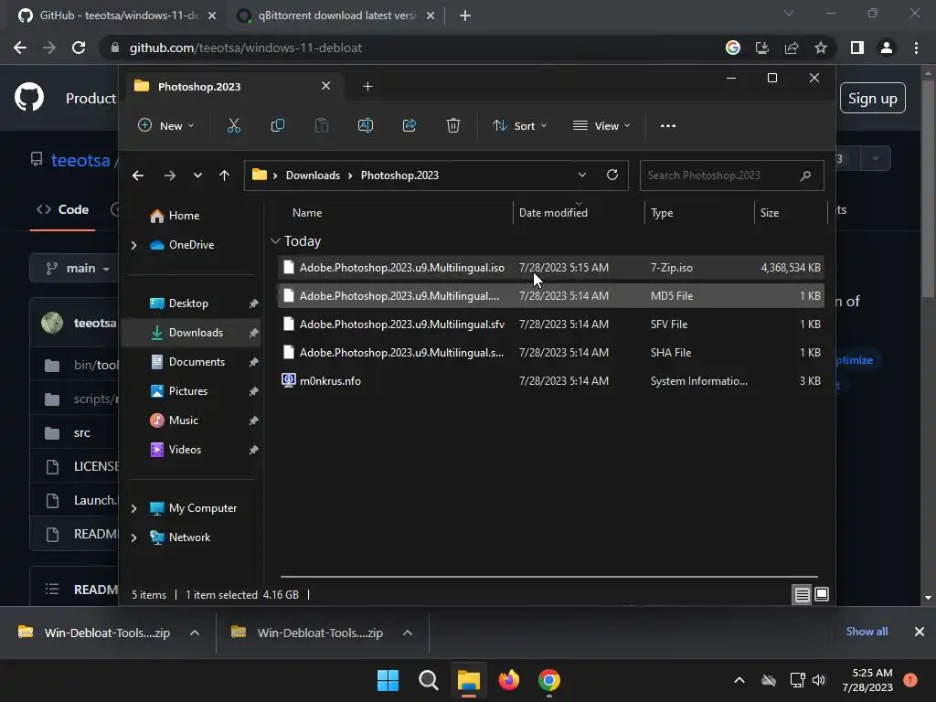Click the Rename icon in Explorer toolbar

[366, 125]
